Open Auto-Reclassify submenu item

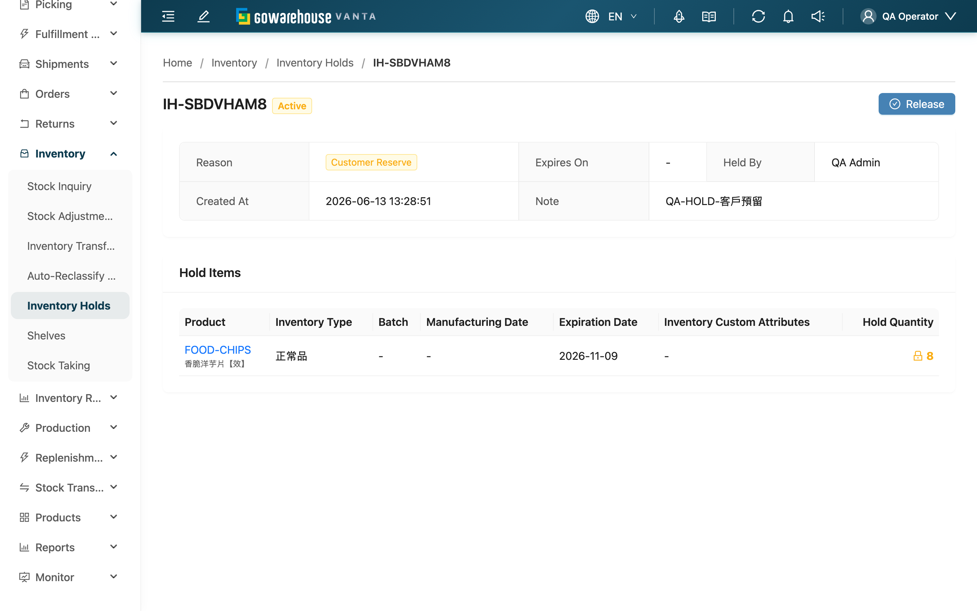70,276
